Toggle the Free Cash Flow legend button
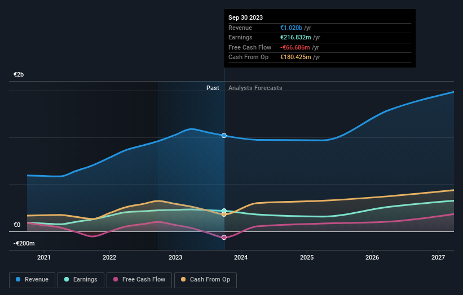463x295 pixels. pyautogui.click(x=139, y=280)
